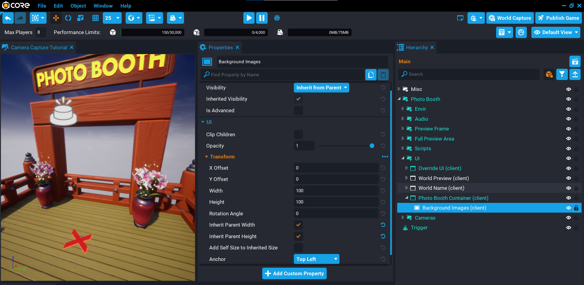Open the Multiplayer Preview Mode icon
Screen dimensions: 584x285
(277, 18)
